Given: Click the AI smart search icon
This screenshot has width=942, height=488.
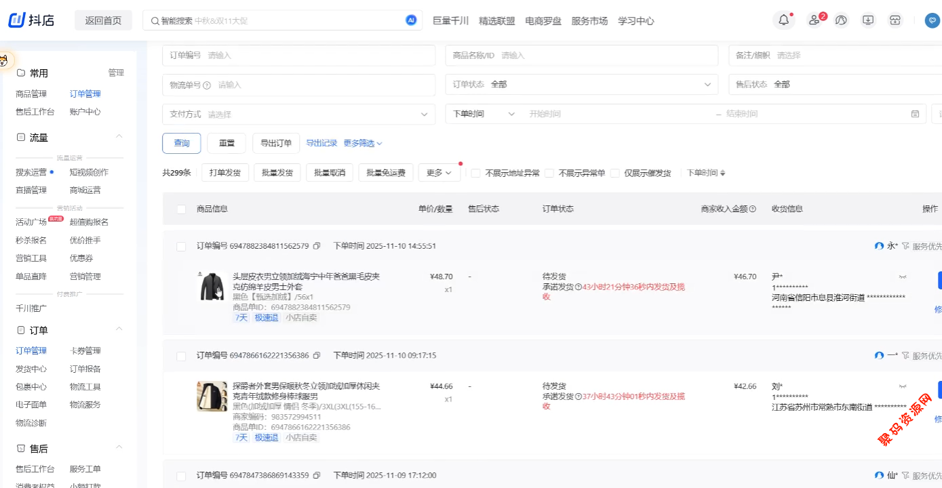Looking at the screenshot, I should 411,20.
